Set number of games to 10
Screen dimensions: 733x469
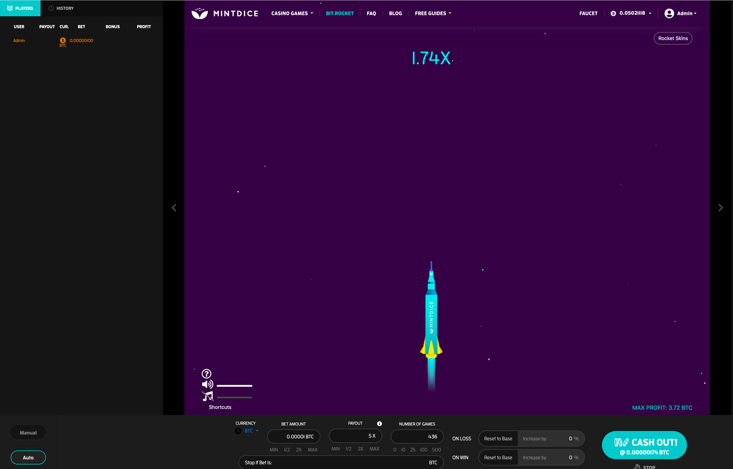tap(403, 450)
